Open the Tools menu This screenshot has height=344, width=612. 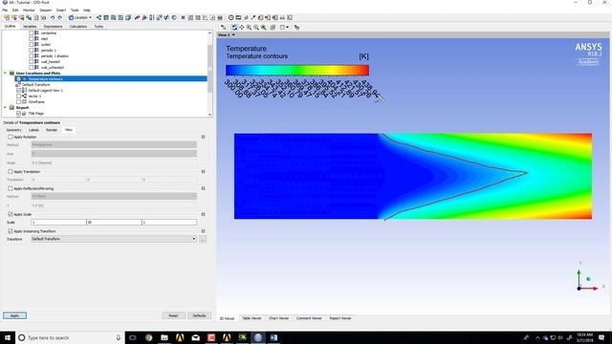(75, 11)
